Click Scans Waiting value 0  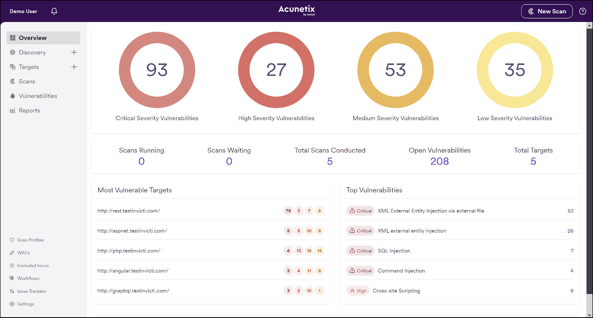click(x=229, y=161)
